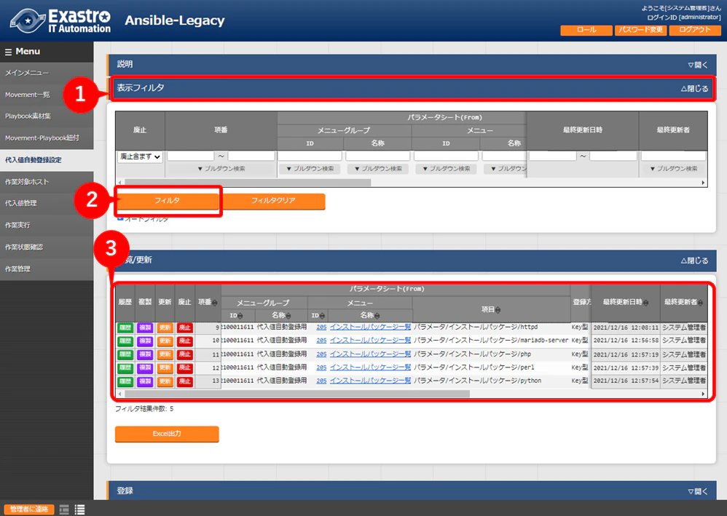This screenshot has width=727, height=516.
Task: Click the ログアウト button
Action: point(694,30)
